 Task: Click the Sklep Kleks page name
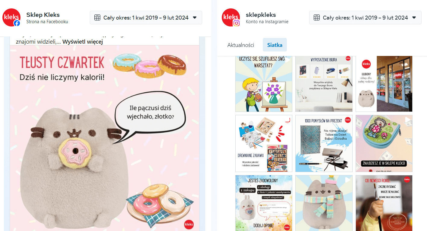pyautogui.click(x=43, y=15)
